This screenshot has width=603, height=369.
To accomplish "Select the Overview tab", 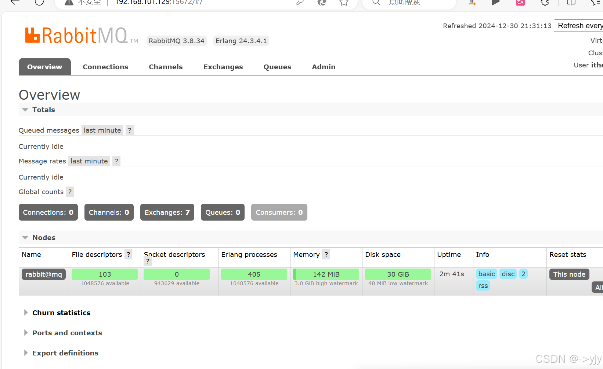I will pos(45,67).
